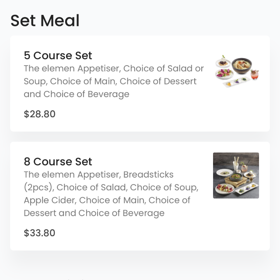
Task: Click the Set Meal section heading
Action: (45, 21)
